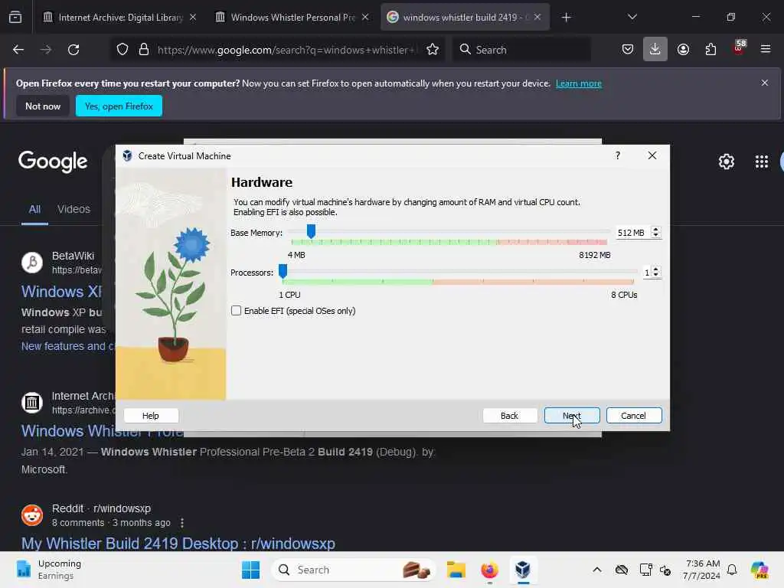
Task: Click the Google logo
Action: click(x=53, y=162)
